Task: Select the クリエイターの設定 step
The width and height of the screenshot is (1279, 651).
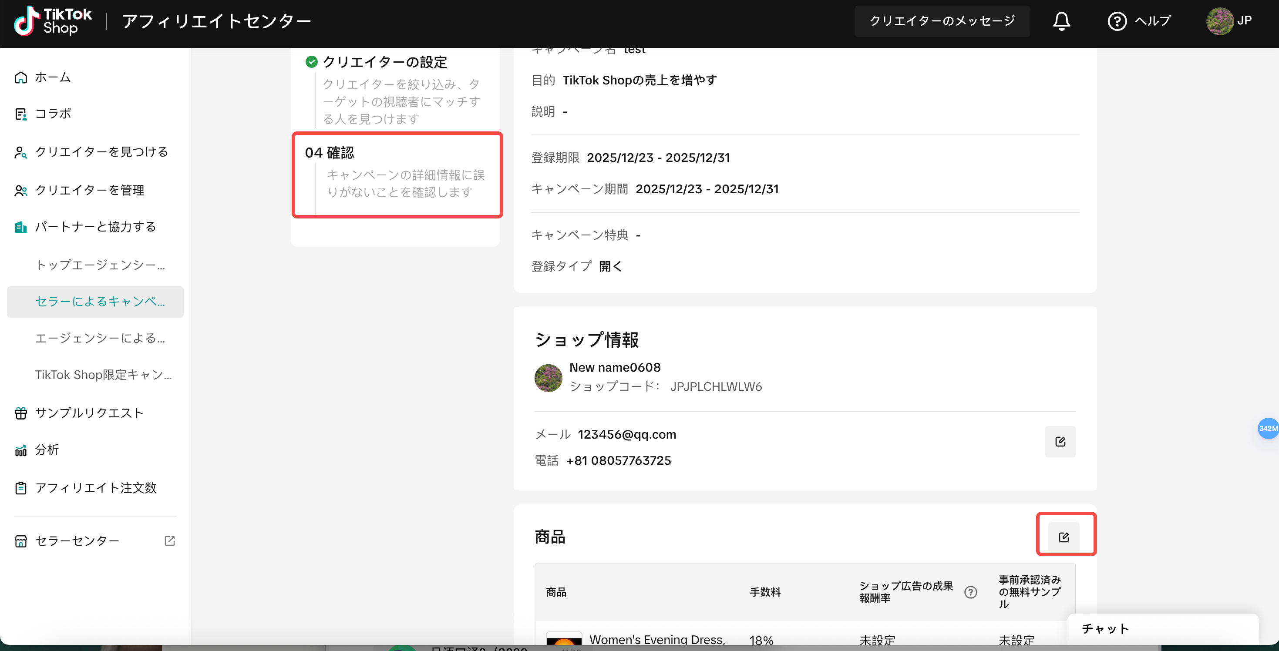Action: pyautogui.click(x=385, y=62)
